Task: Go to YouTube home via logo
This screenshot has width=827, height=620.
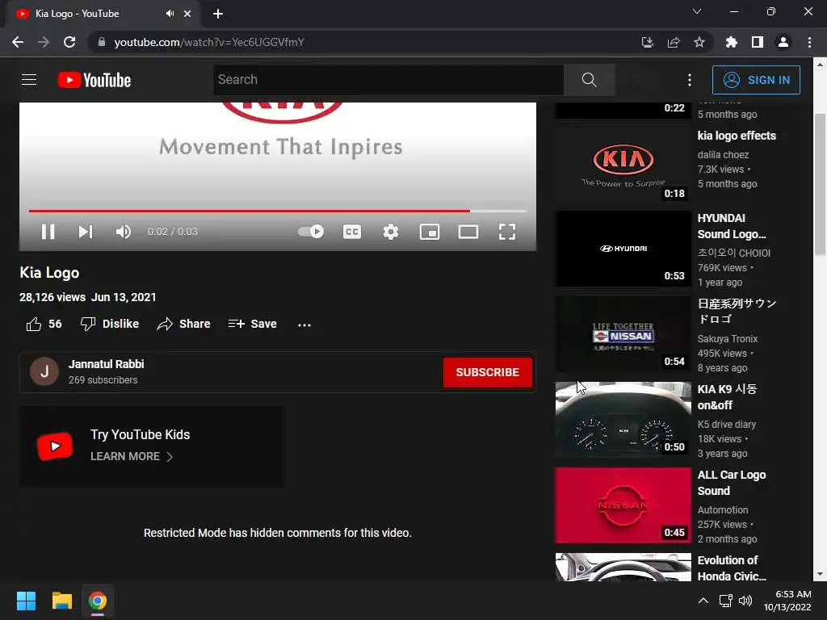Action: (x=94, y=80)
